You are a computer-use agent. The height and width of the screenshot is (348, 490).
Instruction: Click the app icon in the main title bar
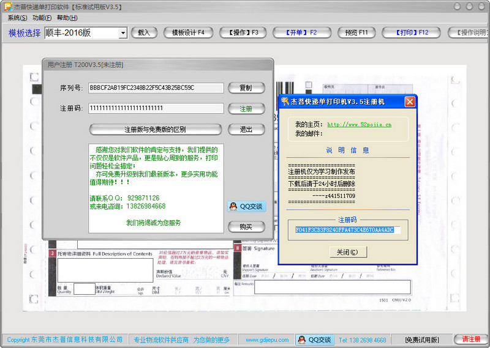[x=8, y=7]
